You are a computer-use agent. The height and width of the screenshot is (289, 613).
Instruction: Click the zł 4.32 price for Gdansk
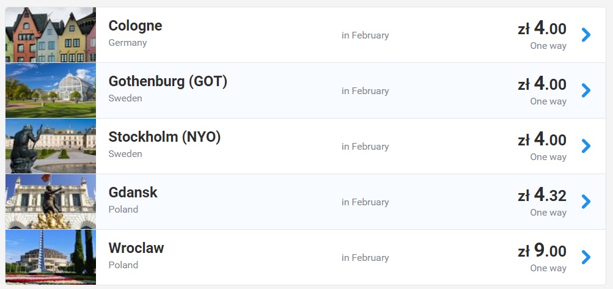click(542, 196)
